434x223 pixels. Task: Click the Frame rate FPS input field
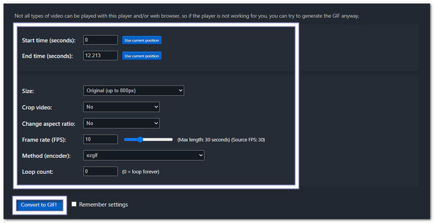100,139
